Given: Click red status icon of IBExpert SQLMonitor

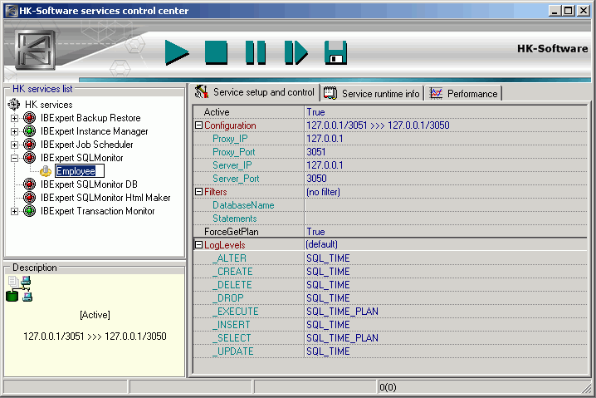Looking at the screenshot, I should click(x=29, y=158).
